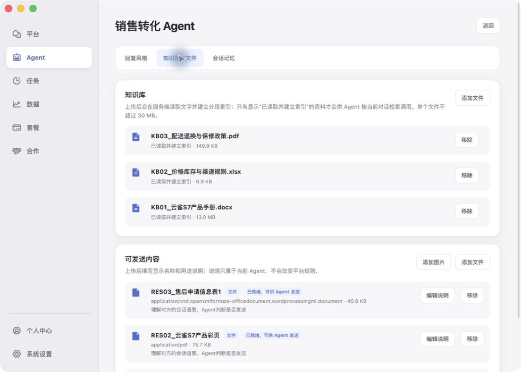The width and height of the screenshot is (521, 372).
Task: Click the 销售转化 Agent page title
Action: [x=155, y=26]
